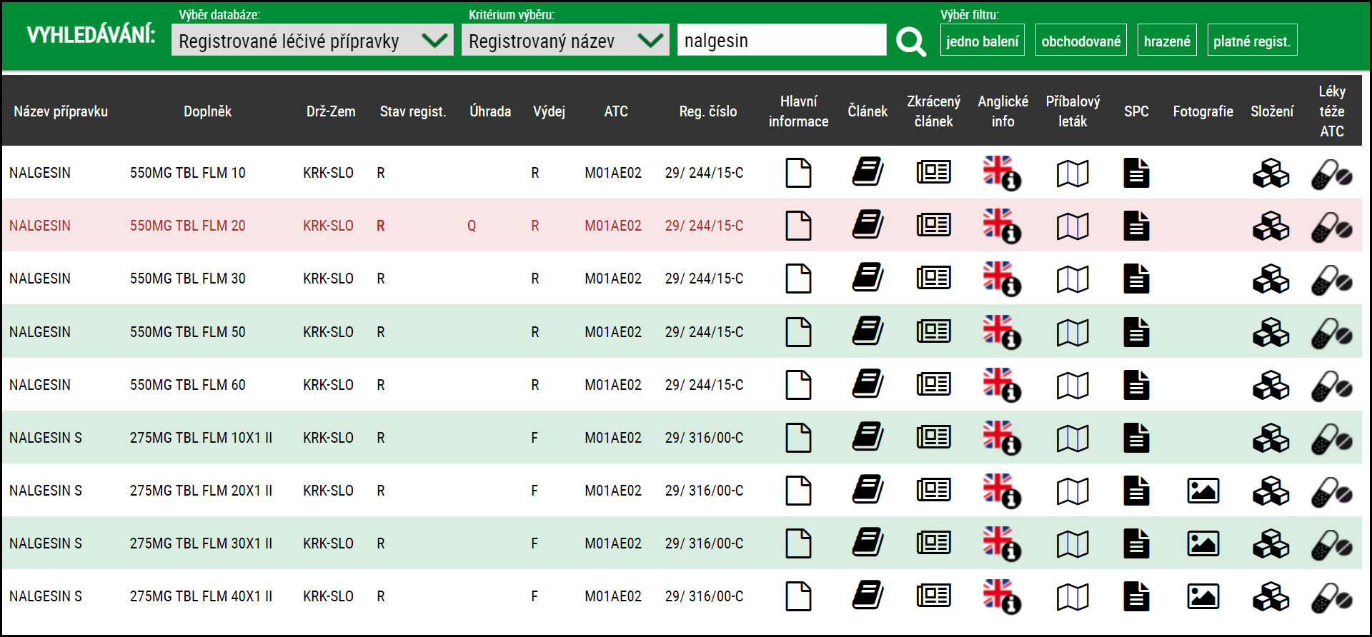Open English info for NALGESIN 550MG TBL FLM 10
The height and width of the screenshot is (637, 1372).
[1002, 173]
